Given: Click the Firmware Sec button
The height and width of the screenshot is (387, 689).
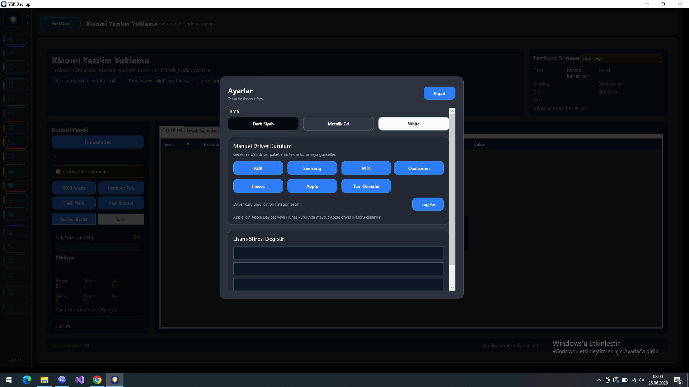Looking at the screenshot, I should 98,142.
